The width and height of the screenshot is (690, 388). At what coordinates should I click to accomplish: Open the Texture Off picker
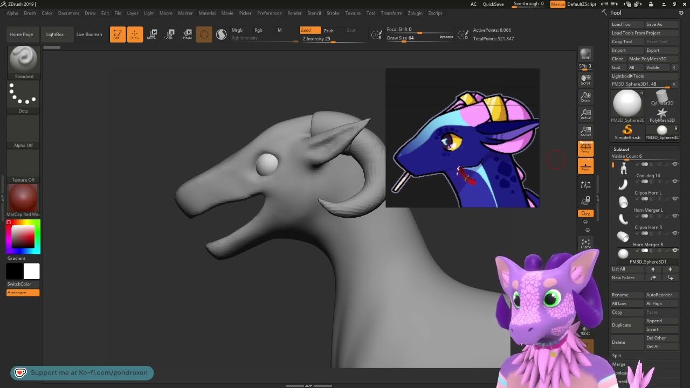tap(23, 166)
